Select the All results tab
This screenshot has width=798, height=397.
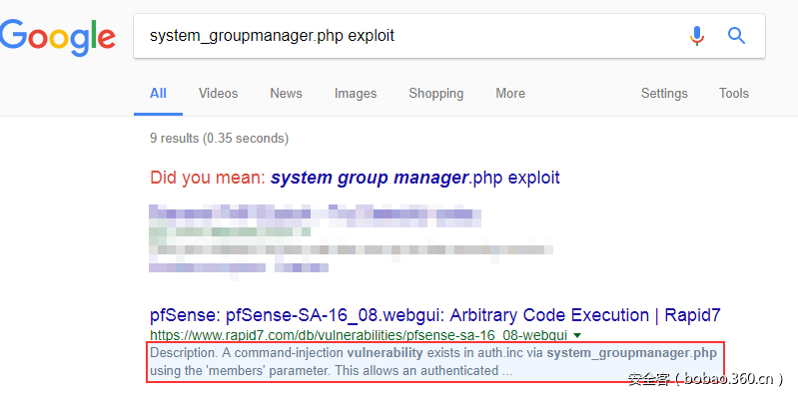(158, 94)
